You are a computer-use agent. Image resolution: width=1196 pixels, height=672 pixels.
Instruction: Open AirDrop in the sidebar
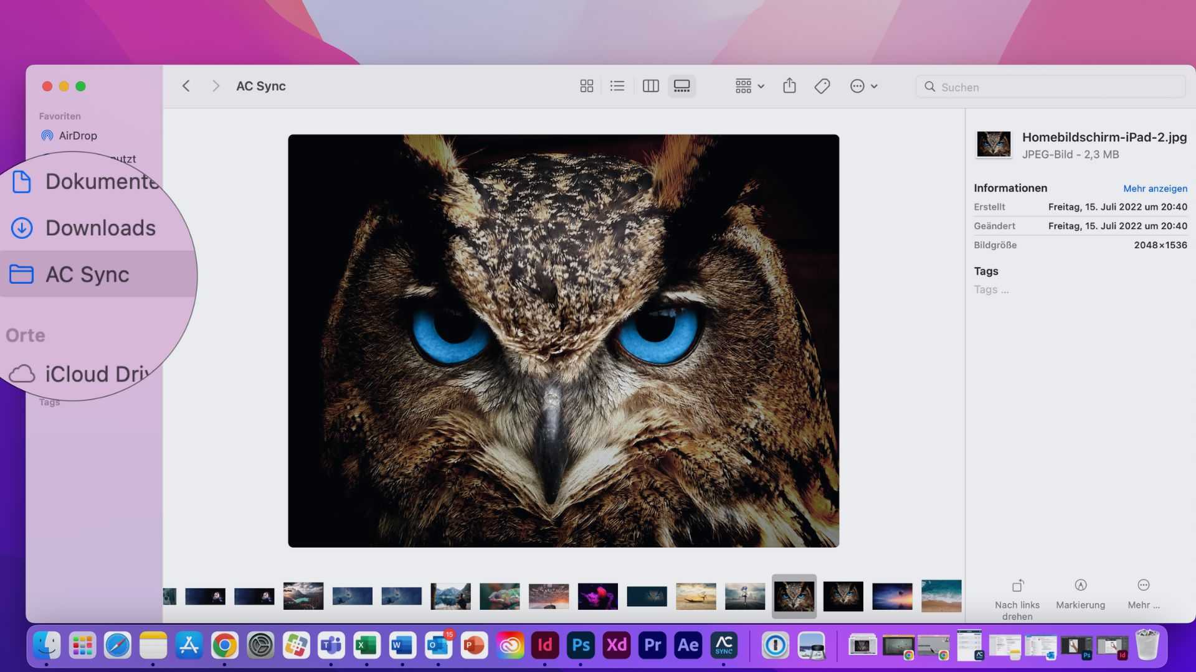tap(77, 136)
